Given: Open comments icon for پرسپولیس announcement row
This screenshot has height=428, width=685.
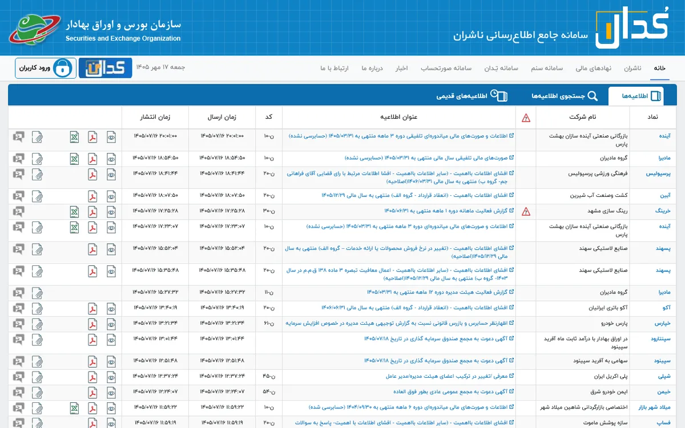Looking at the screenshot, I should pyautogui.click(x=19, y=174).
